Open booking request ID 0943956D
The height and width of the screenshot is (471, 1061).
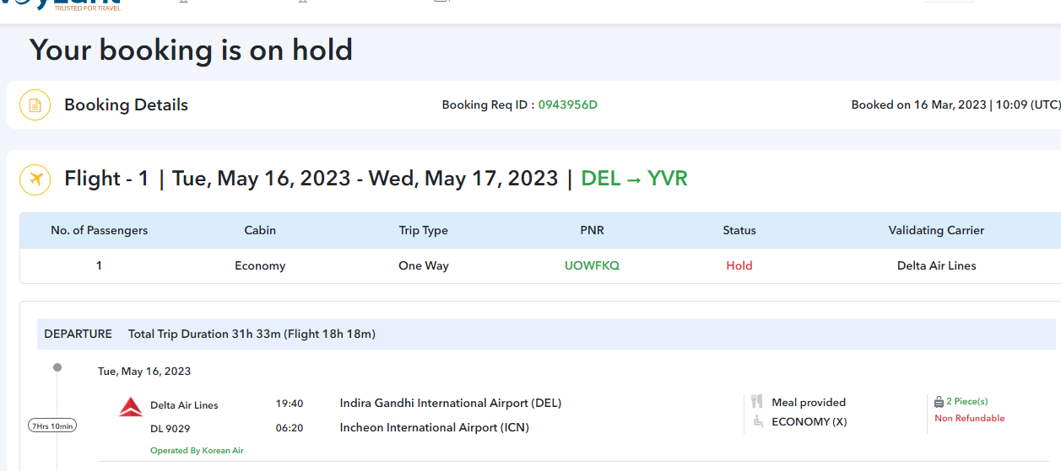pyautogui.click(x=568, y=105)
